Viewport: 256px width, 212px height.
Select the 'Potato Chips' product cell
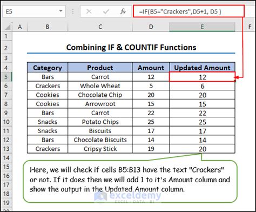coord(100,122)
